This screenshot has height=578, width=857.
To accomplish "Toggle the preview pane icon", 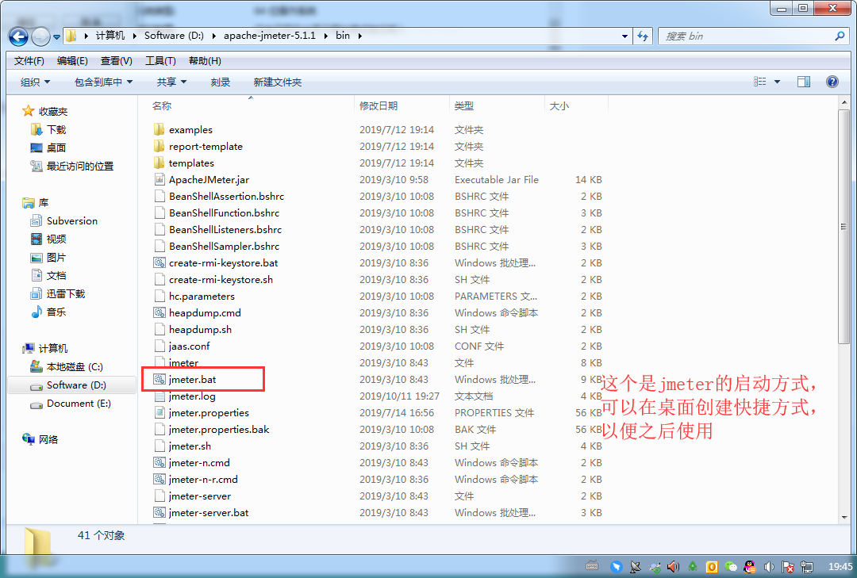I will click(x=803, y=82).
